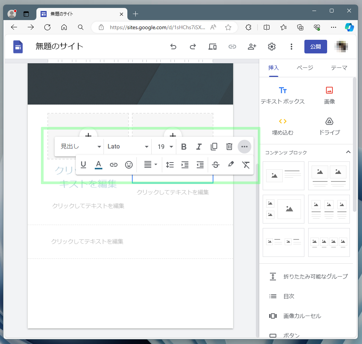Select the two small plus one large image block

pyautogui.click(x=284, y=209)
